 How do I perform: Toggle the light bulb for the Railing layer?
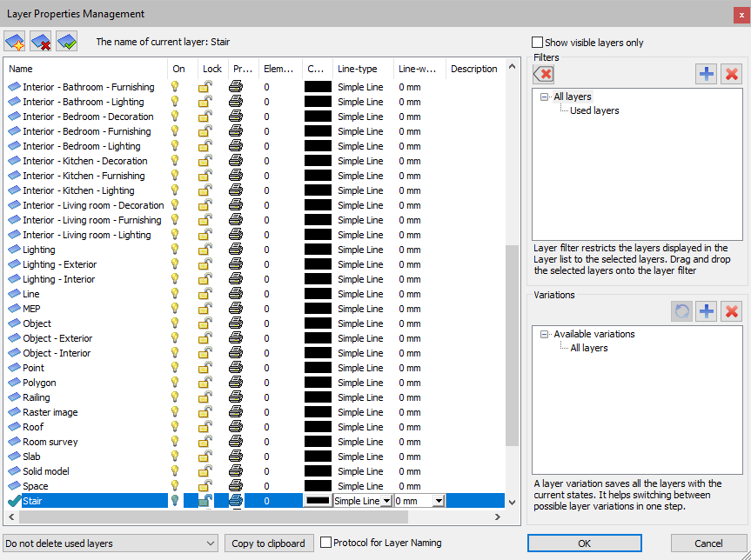point(175,397)
